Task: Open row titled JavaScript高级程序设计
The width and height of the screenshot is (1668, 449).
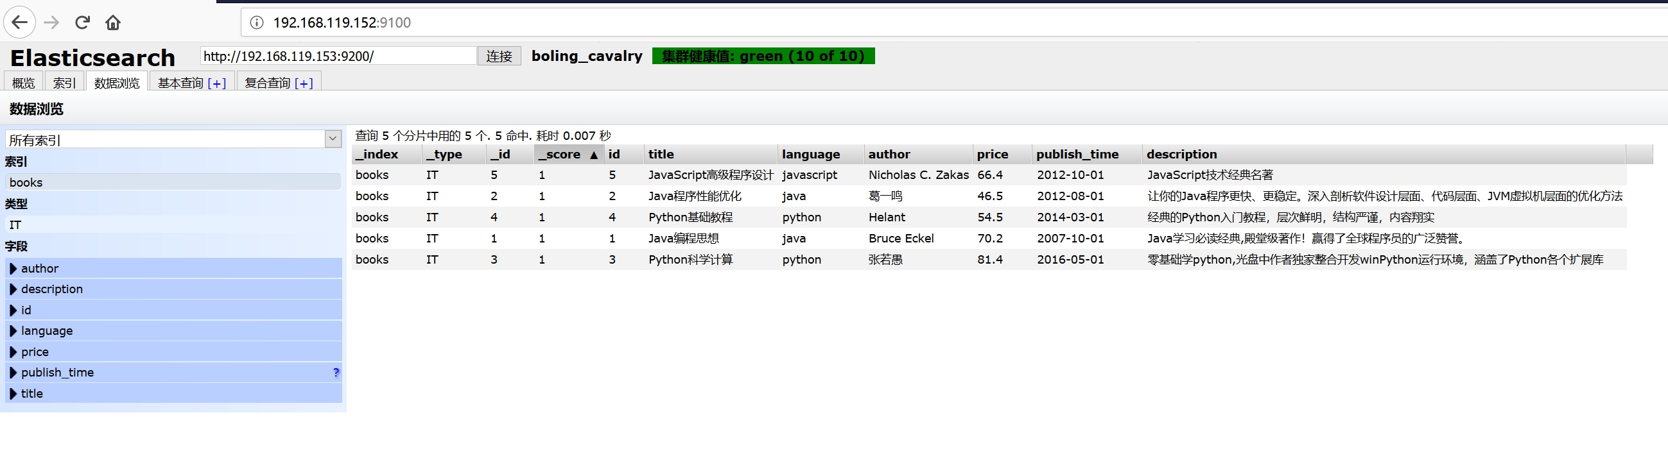Action: (711, 174)
